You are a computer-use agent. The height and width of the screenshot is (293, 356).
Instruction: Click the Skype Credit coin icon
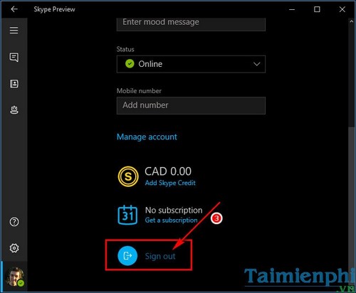coord(128,176)
